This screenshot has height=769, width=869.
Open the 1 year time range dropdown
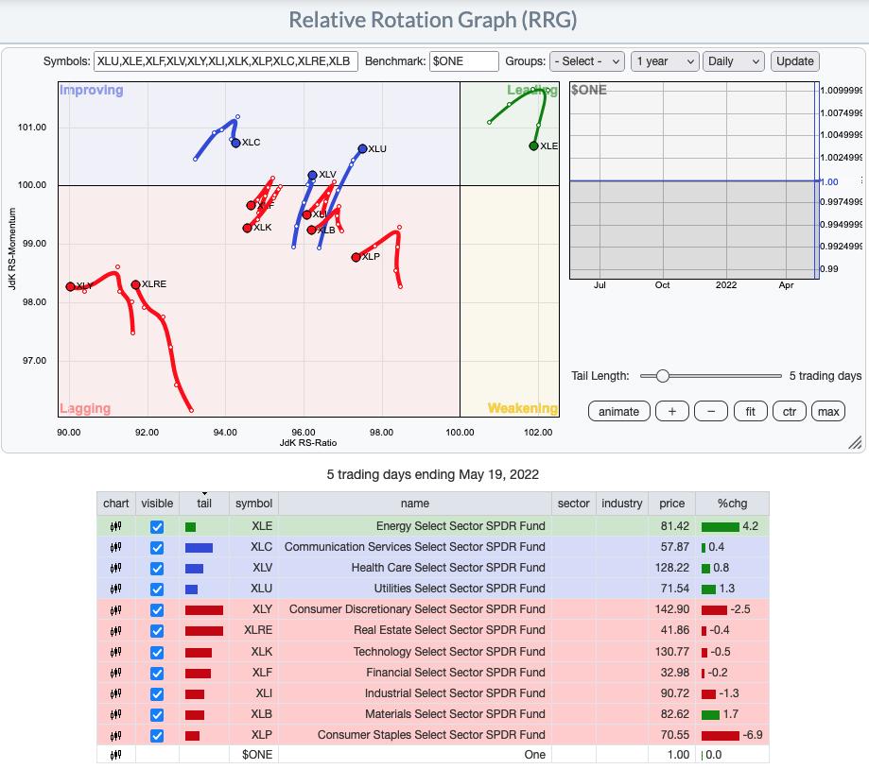coord(664,61)
